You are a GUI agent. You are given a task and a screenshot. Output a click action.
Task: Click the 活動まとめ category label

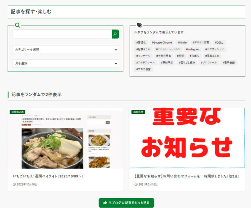tap(18, 112)
